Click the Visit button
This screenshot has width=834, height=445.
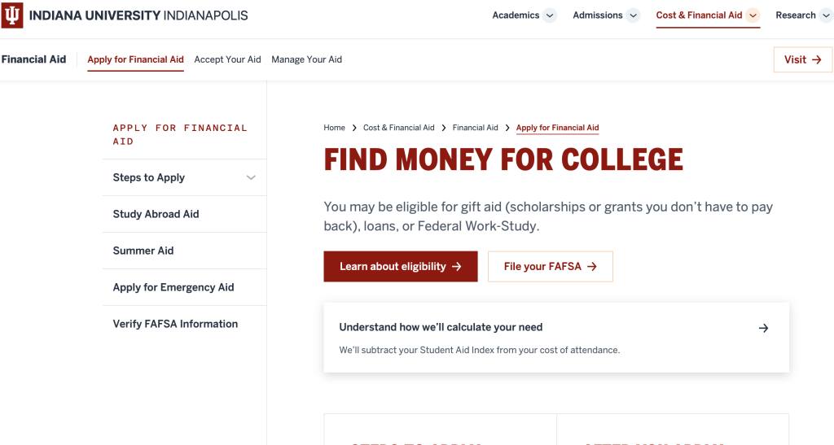(x=802, y=59)
